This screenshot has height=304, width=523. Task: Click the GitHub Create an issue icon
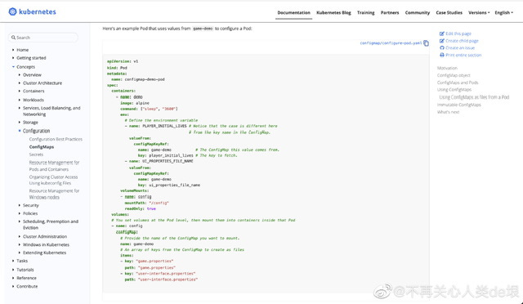(442, 47)
